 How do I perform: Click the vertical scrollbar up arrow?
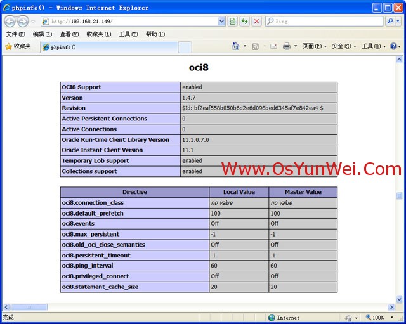click(x=399, y=60)
